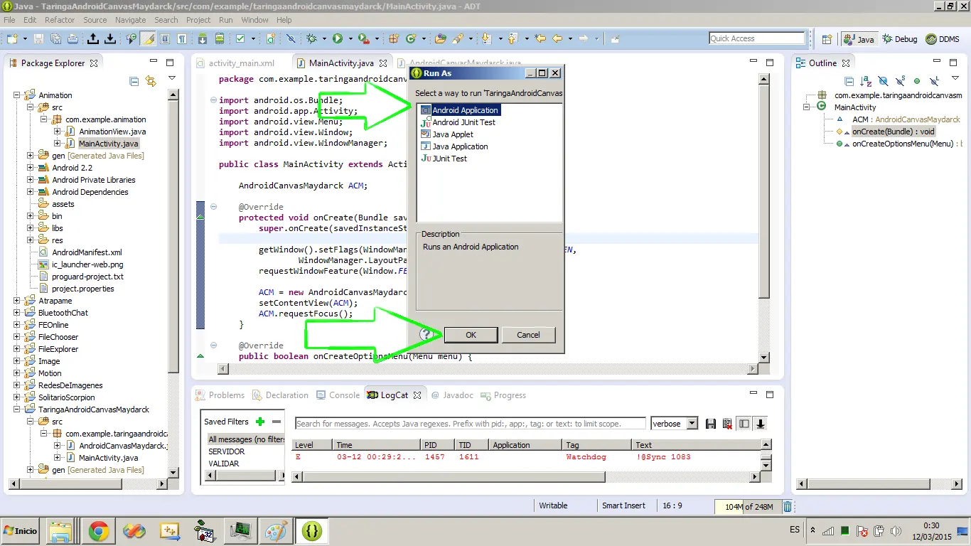This screenshot has width=971, height=546.
Task: Toggle Show Whitespace Characters (pilcrow) in toolbar
Action: coord(182,39)
